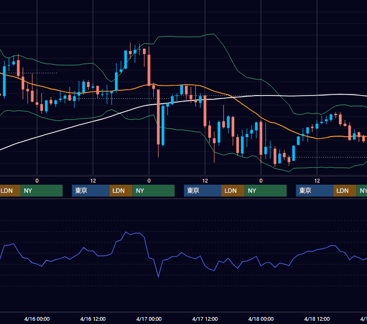
Task: Click the upper Bollinger band peak near 4/17 12:00
Action: coord(214,34)
